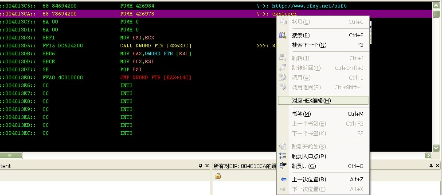Click the blue left arrow for 上一次位置(B)
The width and height of the screenshot is (442, 195).
tap(284, 179)
